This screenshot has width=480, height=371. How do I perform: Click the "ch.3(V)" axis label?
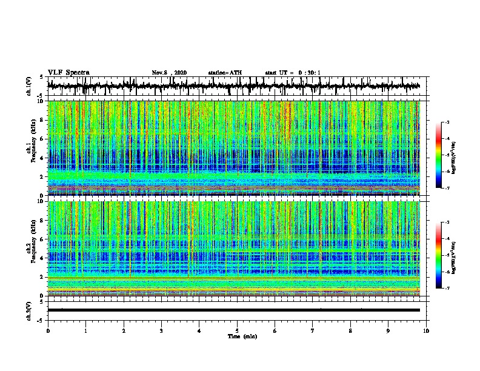(x=29, y=311)
